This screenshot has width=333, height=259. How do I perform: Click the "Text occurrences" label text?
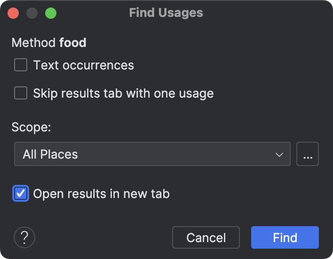pos(83,65)
